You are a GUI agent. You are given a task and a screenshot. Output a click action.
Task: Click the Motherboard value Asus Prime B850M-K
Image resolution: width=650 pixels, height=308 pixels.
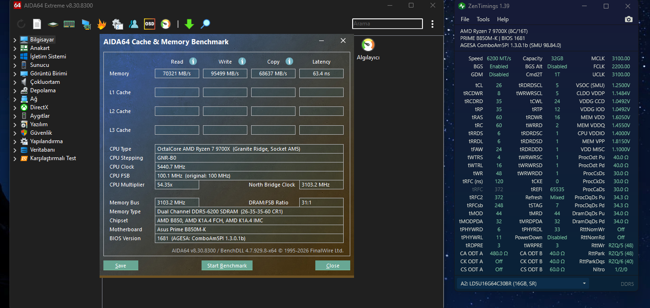pos(249,229)
